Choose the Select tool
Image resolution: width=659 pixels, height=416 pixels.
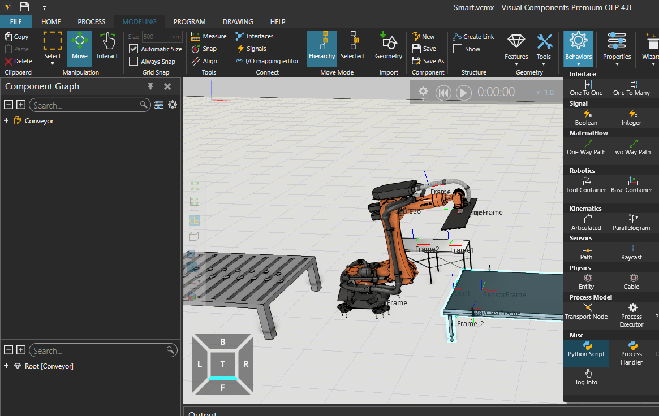pyautogui.click(x=53, y=48)
